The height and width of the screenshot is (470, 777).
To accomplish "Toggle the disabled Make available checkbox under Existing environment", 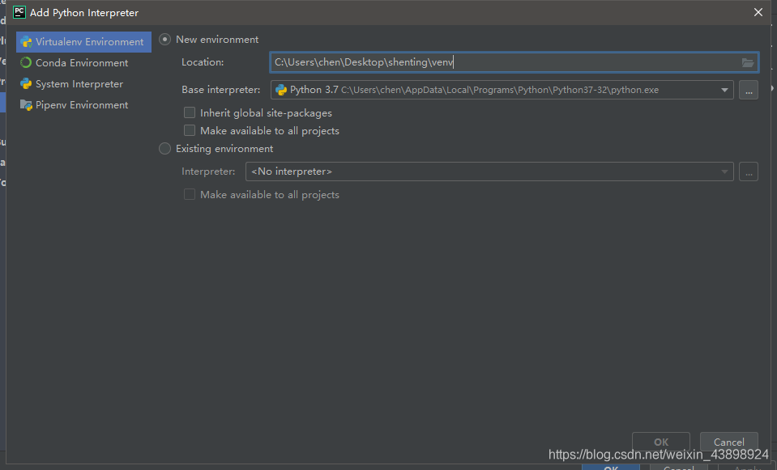I will tap(190, 194).
